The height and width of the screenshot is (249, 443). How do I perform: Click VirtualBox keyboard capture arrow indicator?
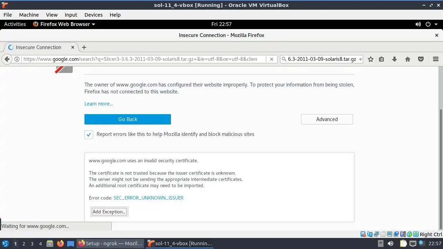pyautogui.click(x=416, y=234)
